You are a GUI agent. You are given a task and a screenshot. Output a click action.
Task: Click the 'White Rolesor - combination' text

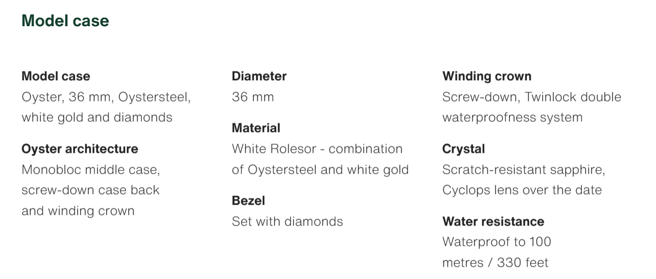(317, 149)
